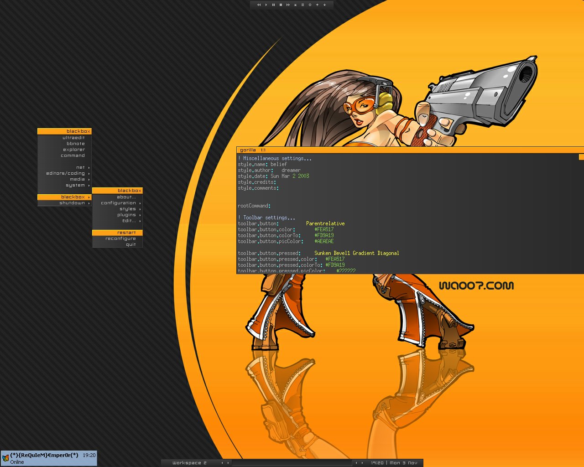Click the toolbar.button.pressed.colorTo line
This screenshot has height=467, width=584.
pos(291,265)
